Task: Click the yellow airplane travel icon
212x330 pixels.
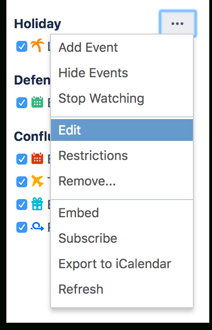Action: (37, 181)
